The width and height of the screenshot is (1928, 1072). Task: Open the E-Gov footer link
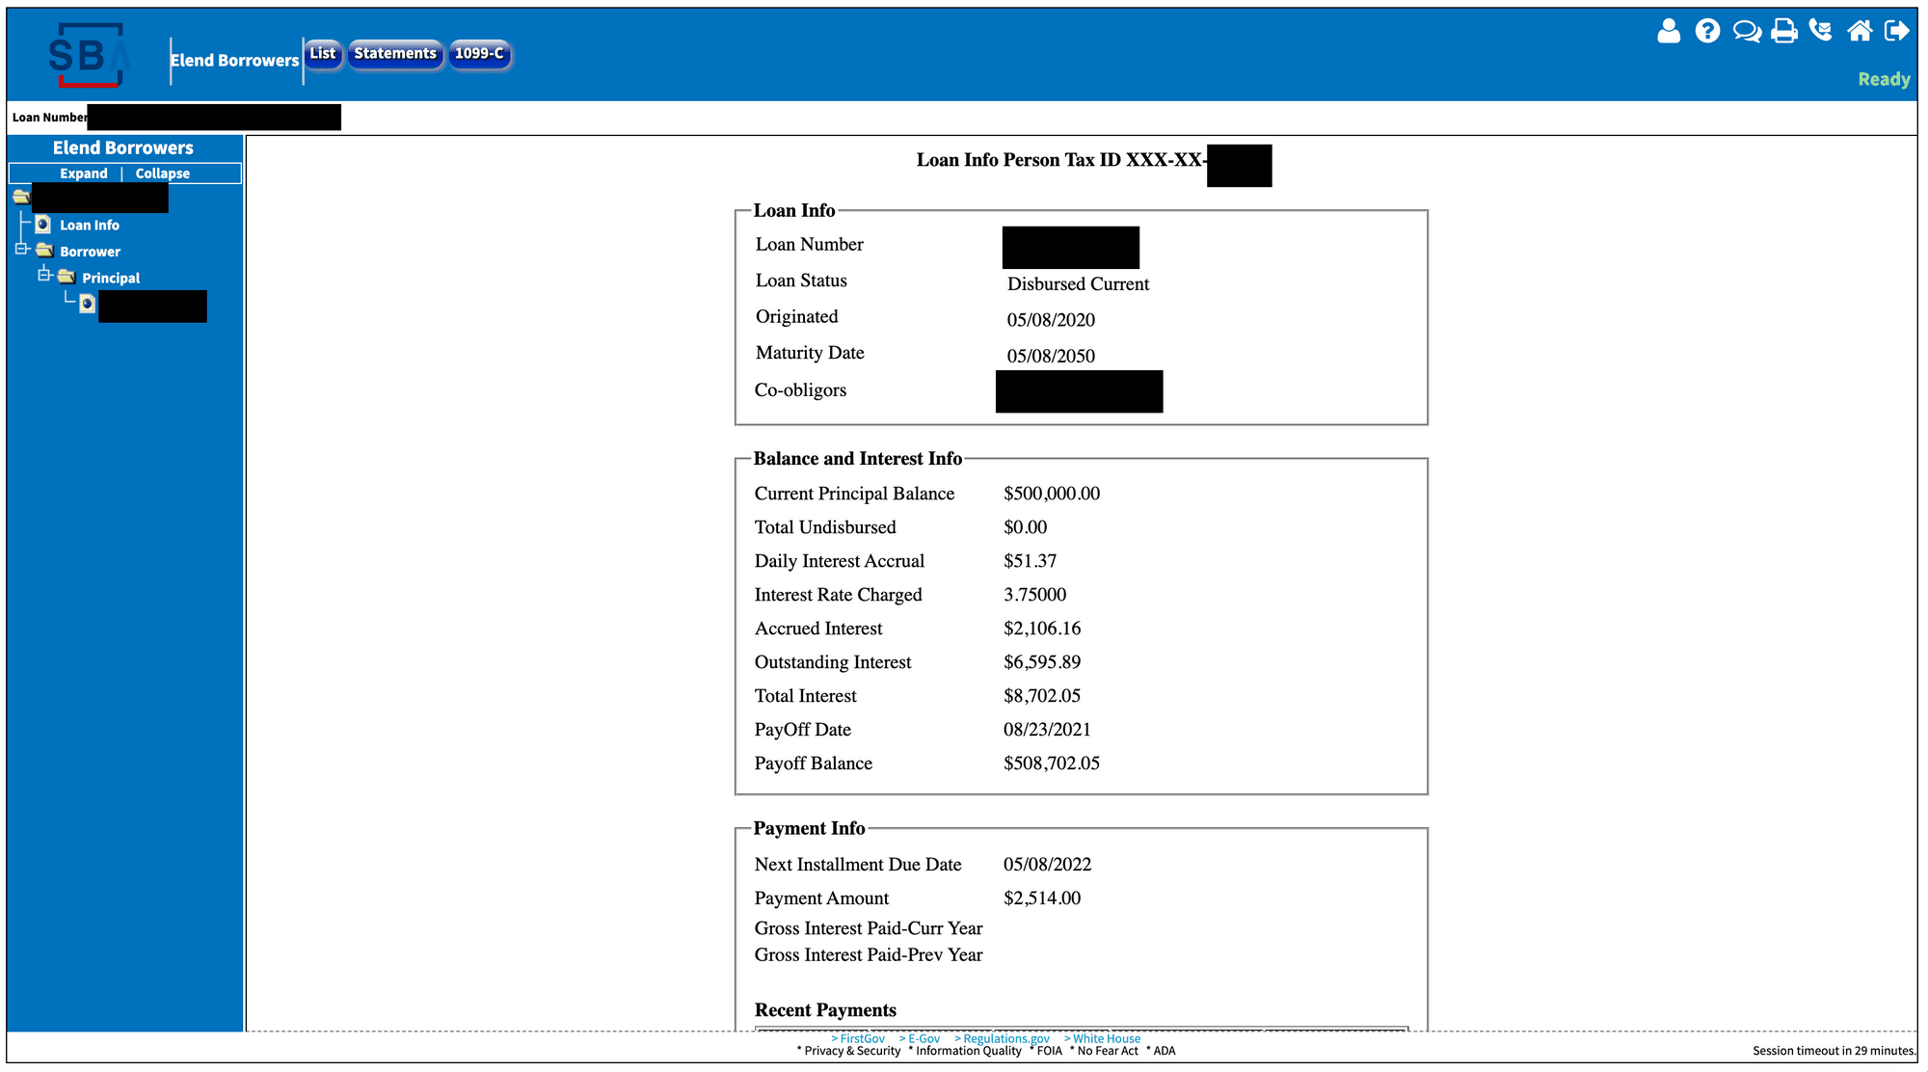point(920,1038)
